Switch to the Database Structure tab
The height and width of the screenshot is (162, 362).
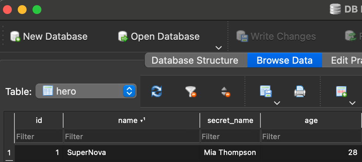tap(195, 60)
